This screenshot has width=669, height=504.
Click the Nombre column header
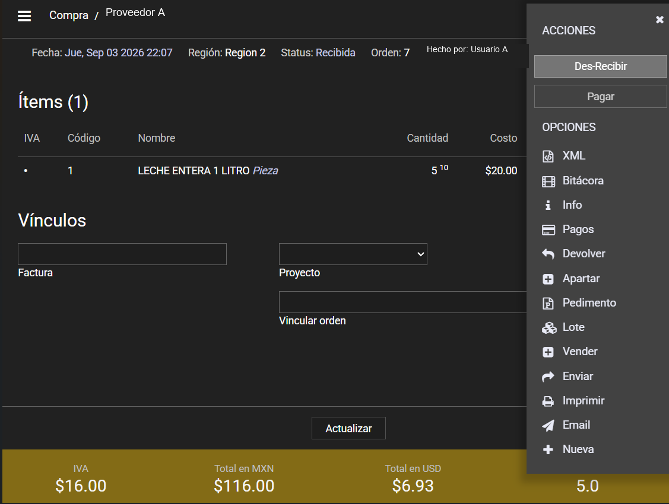pos(157,138)
